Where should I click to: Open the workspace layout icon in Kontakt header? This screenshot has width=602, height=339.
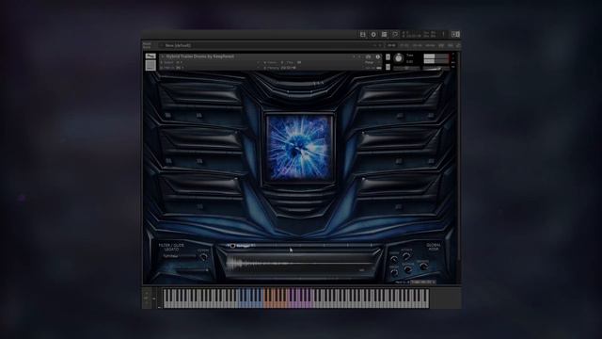point(385,35)
